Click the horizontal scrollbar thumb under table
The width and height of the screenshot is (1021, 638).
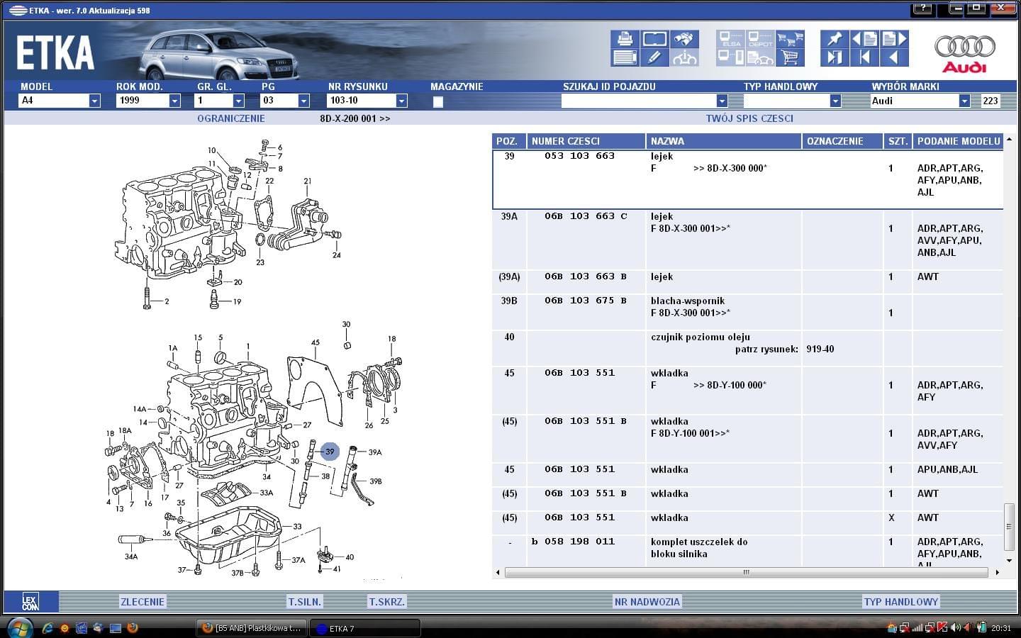(745, 572)
